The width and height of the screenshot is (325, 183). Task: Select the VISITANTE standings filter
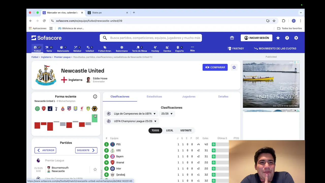[x=186, y=130]
